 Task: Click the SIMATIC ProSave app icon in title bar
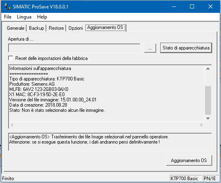(x=8, y=6)
